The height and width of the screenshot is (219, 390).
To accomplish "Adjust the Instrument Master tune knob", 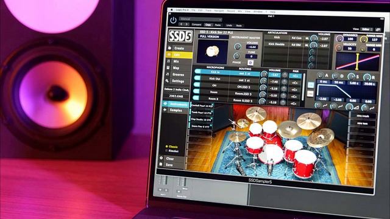I will point(237,56).
